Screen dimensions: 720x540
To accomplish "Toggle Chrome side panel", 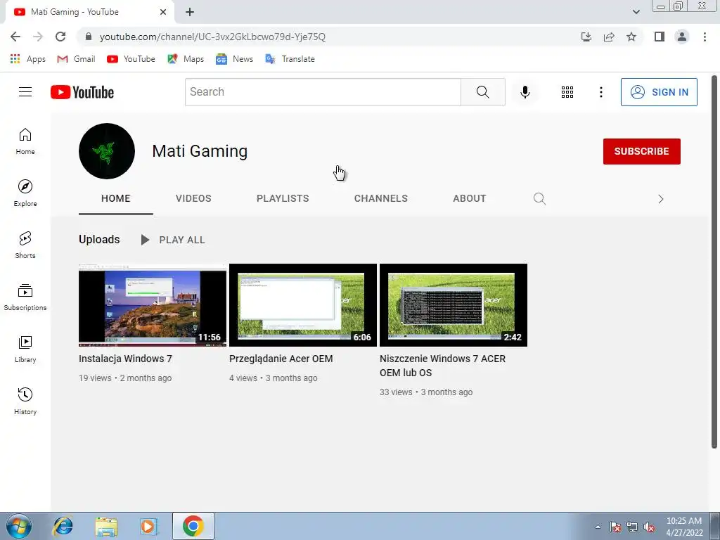I will coord(660,37).
